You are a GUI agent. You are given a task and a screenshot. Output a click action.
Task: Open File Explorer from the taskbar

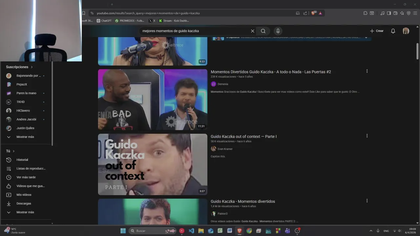pos(201,231)
